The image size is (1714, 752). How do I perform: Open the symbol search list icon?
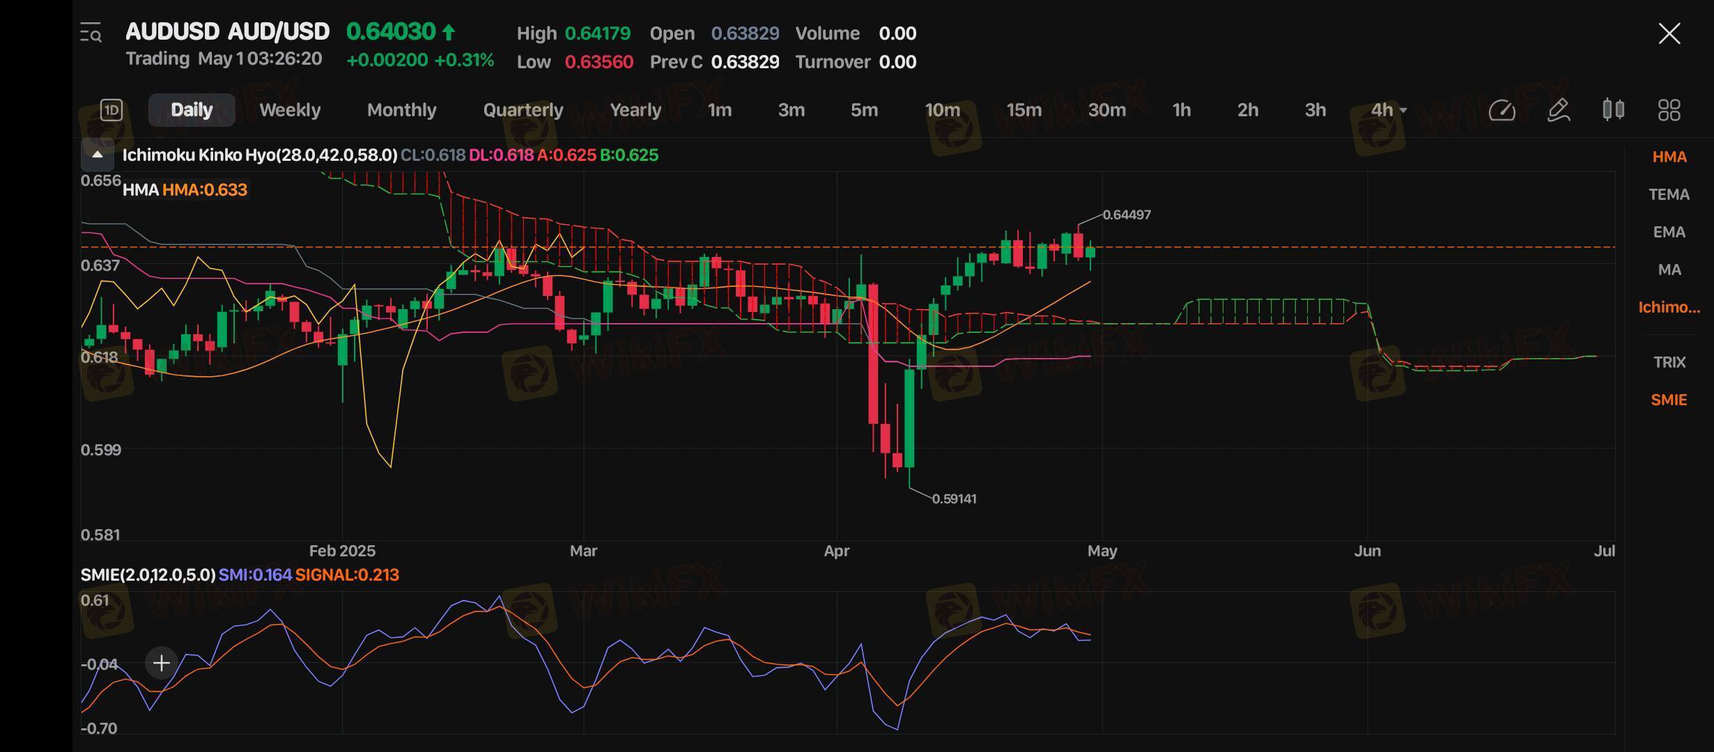(x=91, y=33)
